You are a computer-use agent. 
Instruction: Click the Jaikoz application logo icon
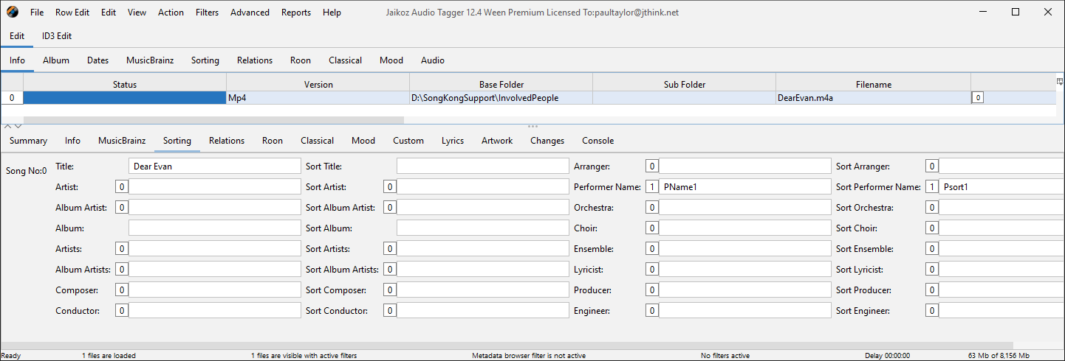click(13, 13)
